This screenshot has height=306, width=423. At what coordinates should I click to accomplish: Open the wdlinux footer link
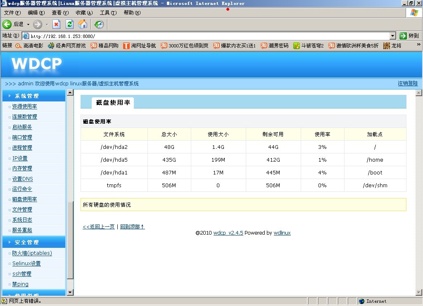tap(282, 233)
